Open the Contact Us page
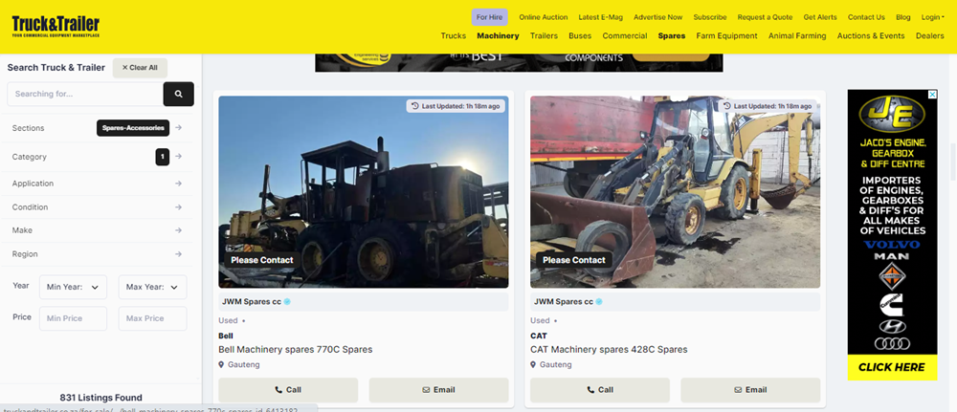 (x=866, y=17)
